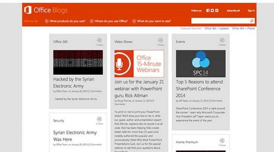Share the Video Shows card
Screen dimensions: 274x152
(x=160, y=40)
